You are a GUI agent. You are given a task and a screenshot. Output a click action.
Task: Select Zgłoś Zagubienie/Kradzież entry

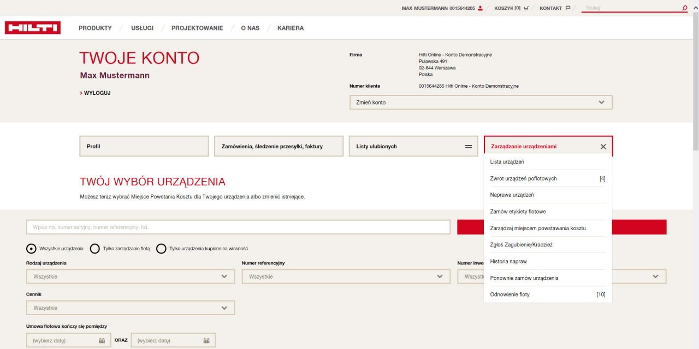pos(548,245)
